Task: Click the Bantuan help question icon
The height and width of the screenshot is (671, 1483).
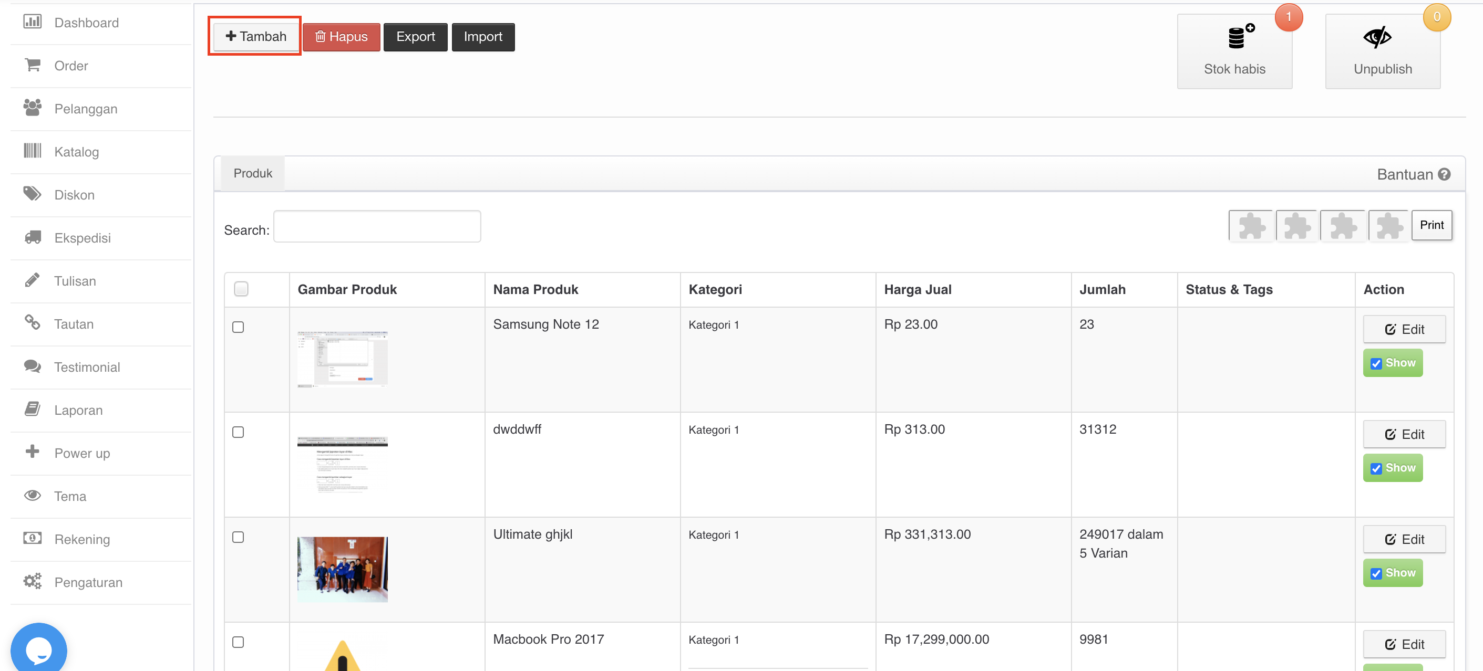Action: pyautogui.click(x=1444, y=174)
